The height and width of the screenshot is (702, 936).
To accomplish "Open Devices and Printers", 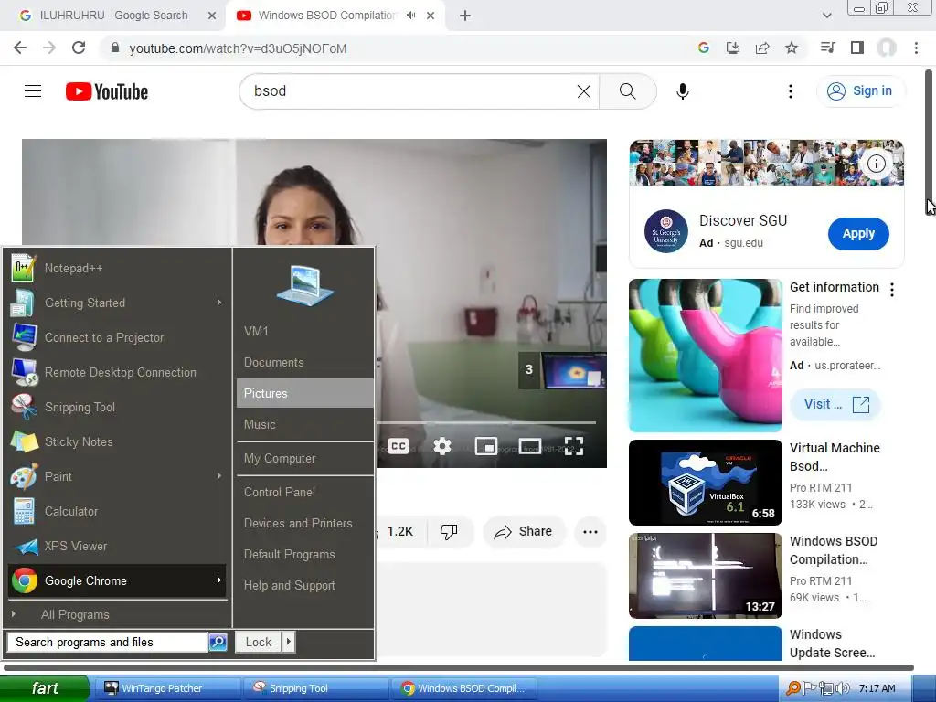I will pos(305,523).
